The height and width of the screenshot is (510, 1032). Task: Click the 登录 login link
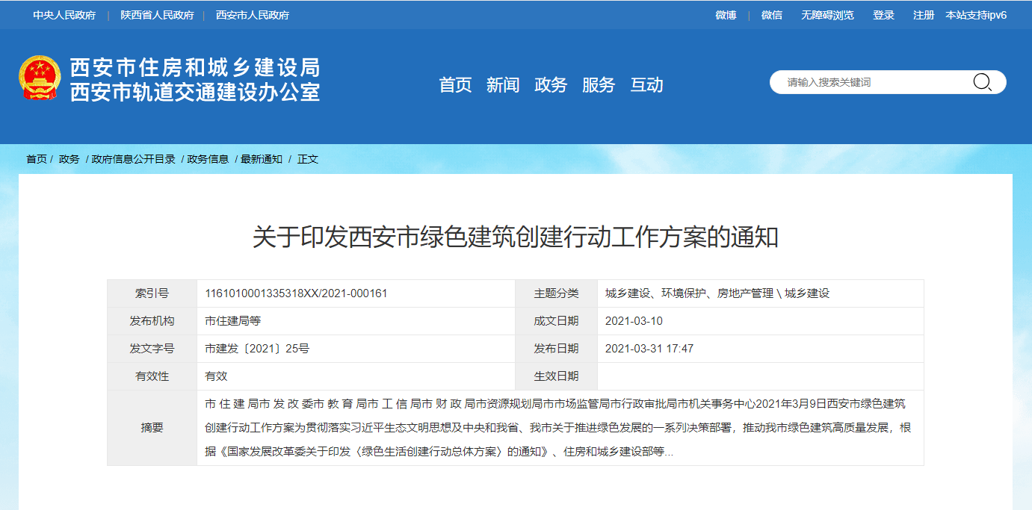coord(883,15)
